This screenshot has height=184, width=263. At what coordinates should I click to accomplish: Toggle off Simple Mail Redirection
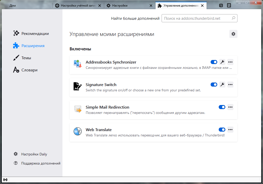(222, 107)
